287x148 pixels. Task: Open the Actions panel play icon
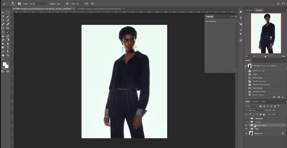pyautogui.click(x=241, y=12)
